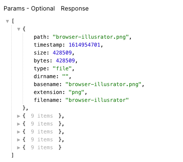Select the basename string value
183x162 pixels.
(104, 84)
